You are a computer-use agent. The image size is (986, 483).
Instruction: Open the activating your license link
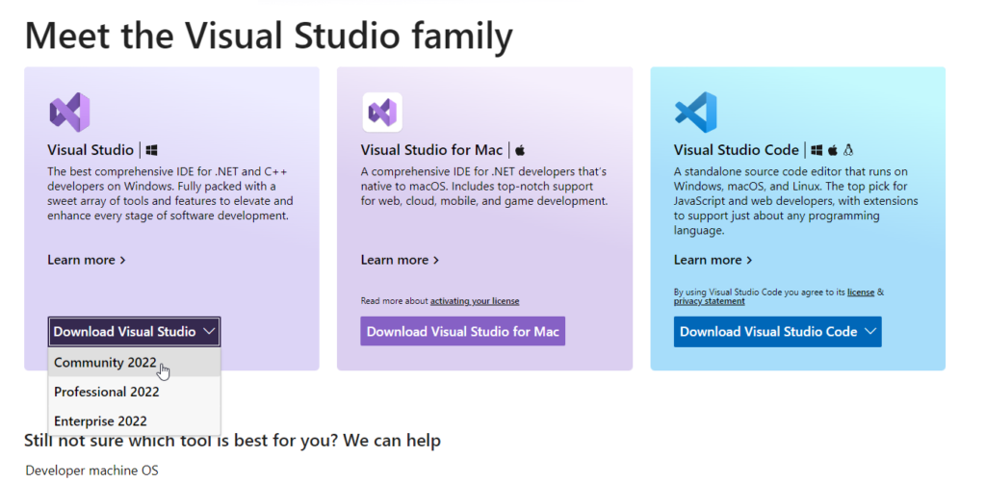pos(475,301)
